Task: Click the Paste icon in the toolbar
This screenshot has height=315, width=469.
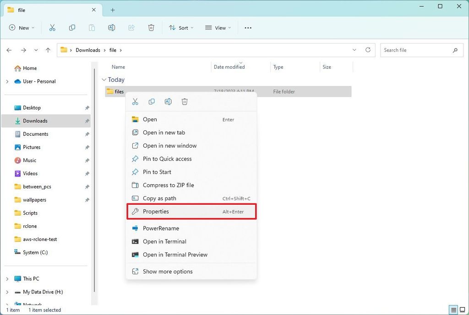Action: tap(92, 27)
